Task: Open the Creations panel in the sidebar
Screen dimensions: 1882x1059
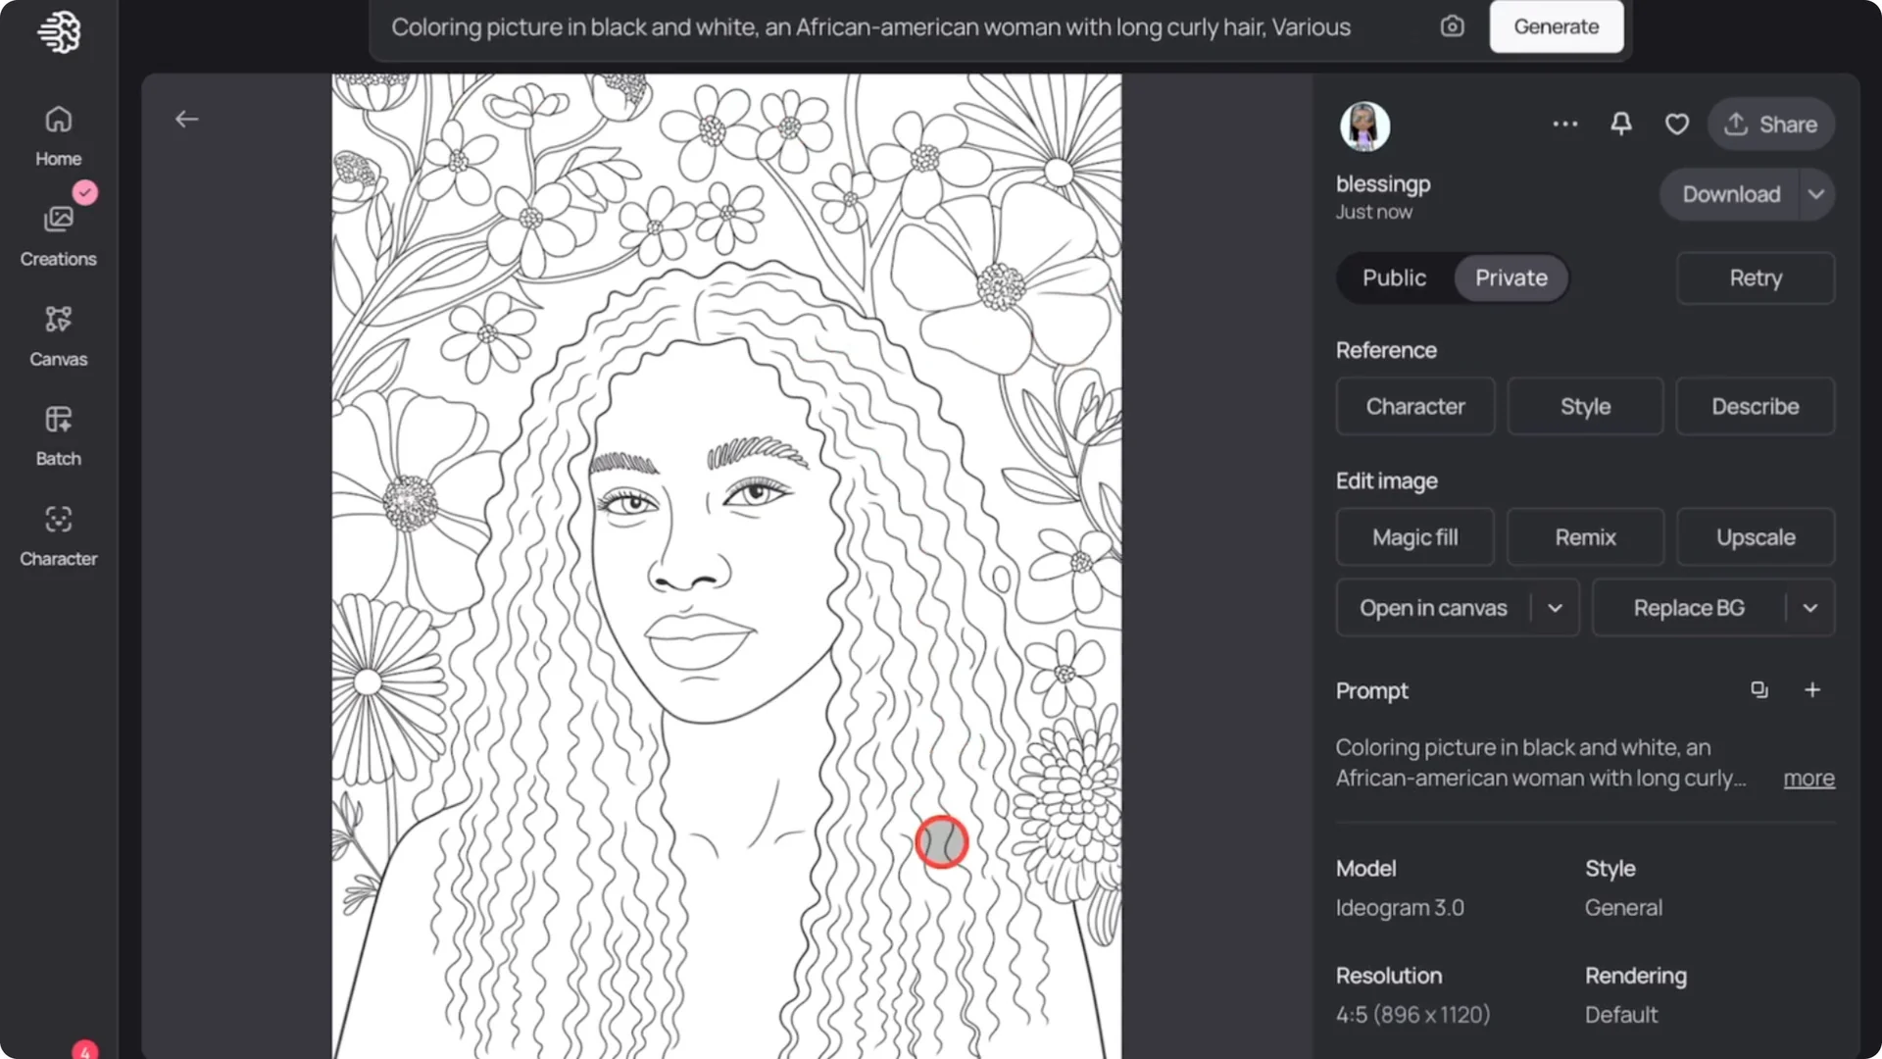Action: tap(58, 230)
